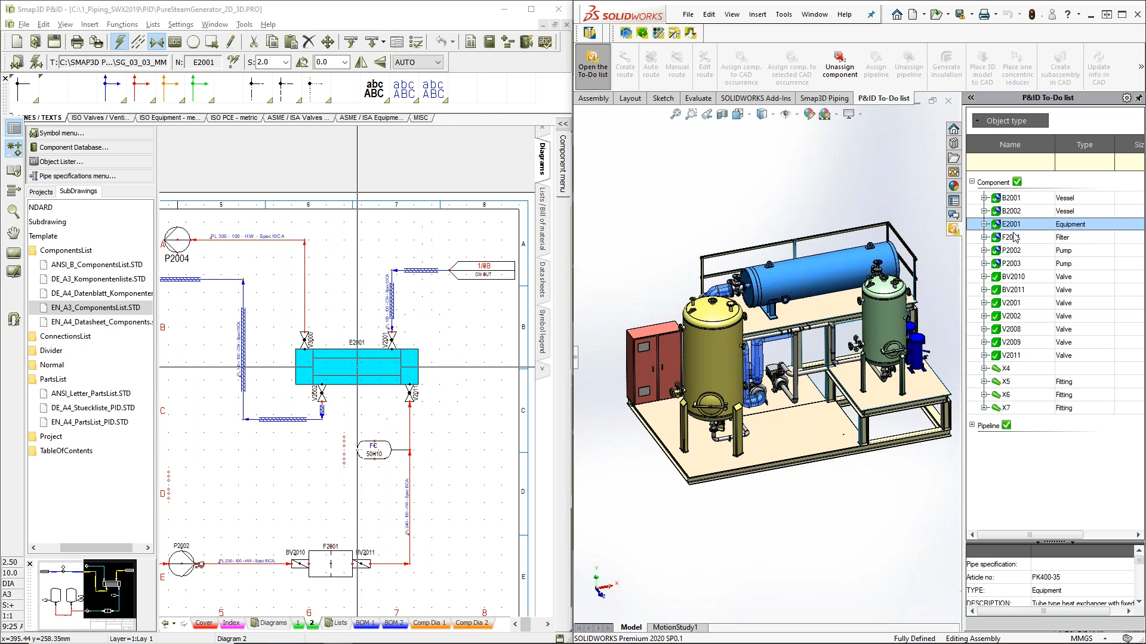Click the Component Database button
Viewport: 1146px width, 644px height.
pos(73,147)
